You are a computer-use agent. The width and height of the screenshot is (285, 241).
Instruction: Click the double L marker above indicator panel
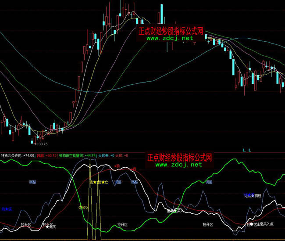point(247,150)
